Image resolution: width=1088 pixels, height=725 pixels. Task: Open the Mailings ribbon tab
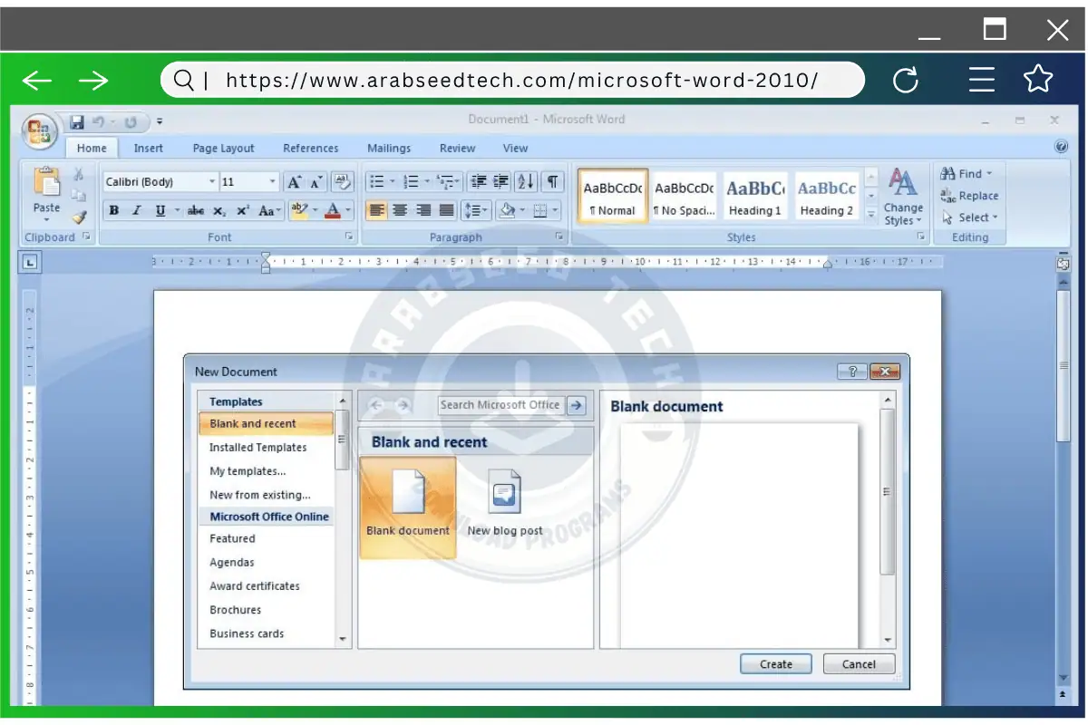[389, 148]
